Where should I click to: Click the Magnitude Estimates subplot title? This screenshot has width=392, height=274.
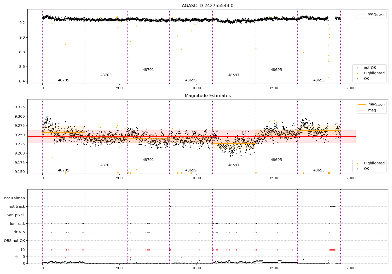[207, 96]
